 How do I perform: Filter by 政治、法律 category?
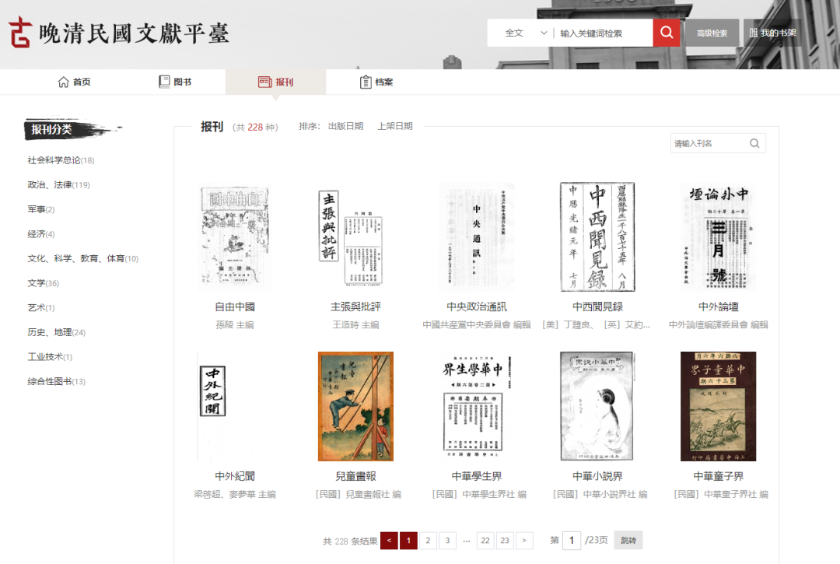(x=58, y=185)
